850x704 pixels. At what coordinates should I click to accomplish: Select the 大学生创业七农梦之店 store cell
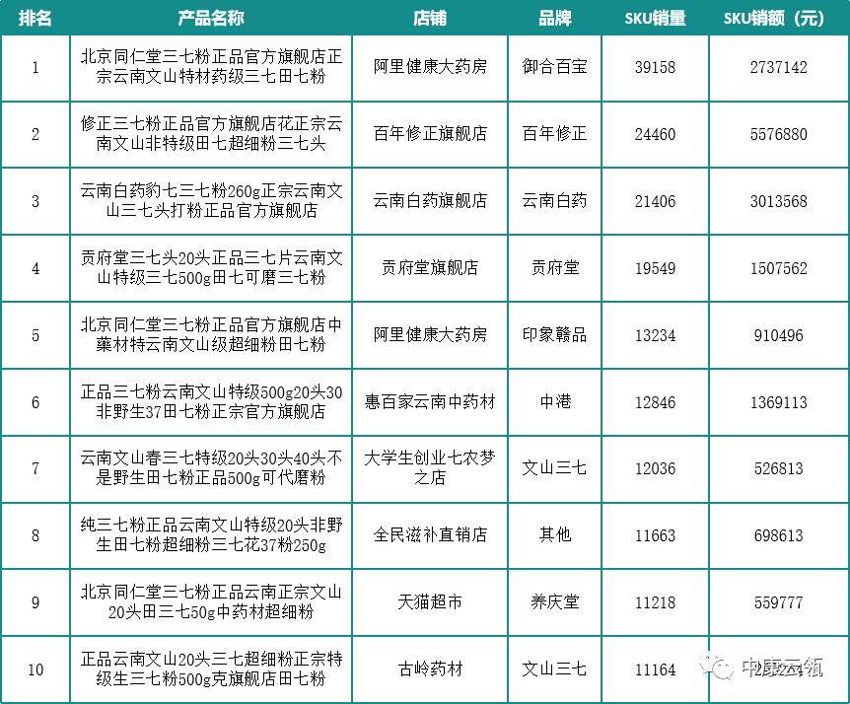click(x=430, y=467)
